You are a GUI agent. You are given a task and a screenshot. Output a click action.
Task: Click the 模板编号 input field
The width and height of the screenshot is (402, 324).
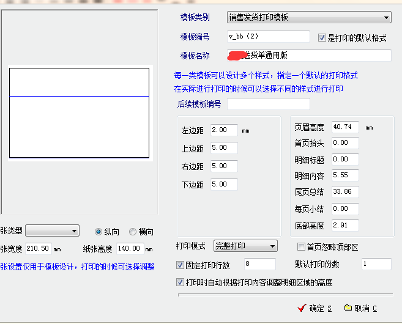(268, 37)
